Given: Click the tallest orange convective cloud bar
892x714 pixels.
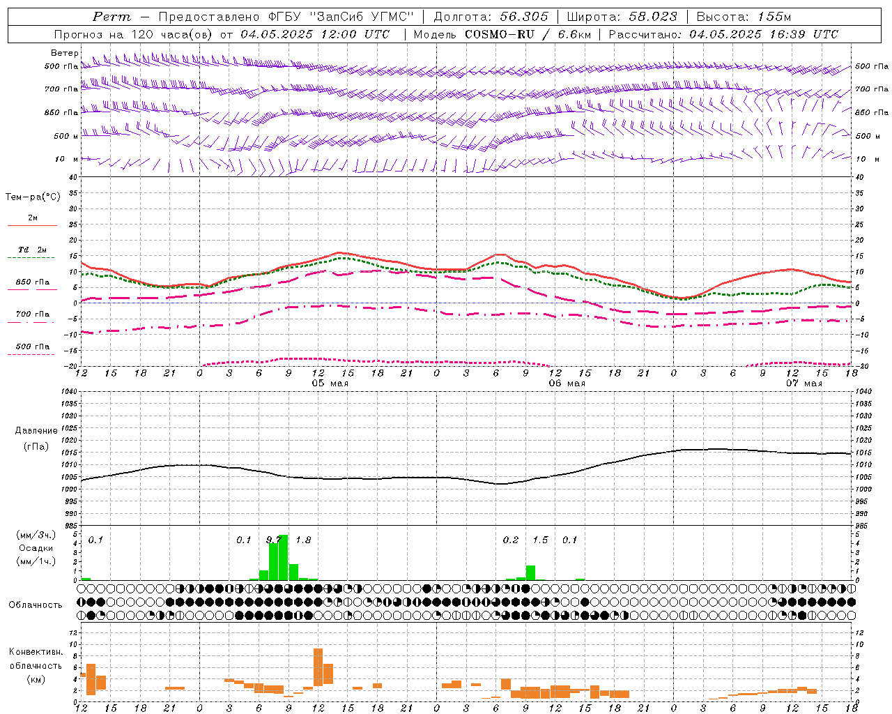Looking at the screenshot, I should (x=318, y=667).
